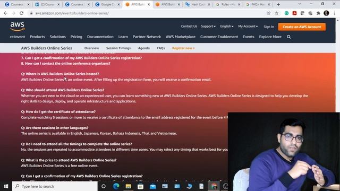Image resolution: width=340 pixels, height=191 pixels.
Task: Open the Learn menu
Action: (123, 37)
